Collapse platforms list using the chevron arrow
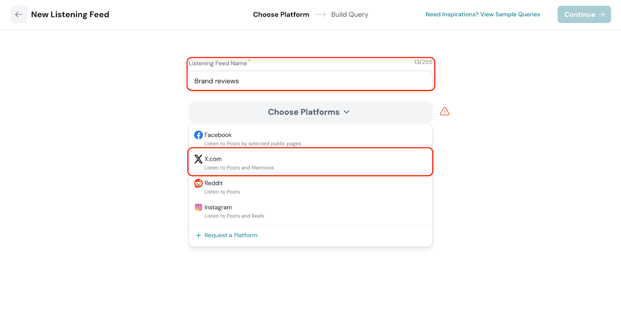The image size is (621, 334). coord(347,112)
